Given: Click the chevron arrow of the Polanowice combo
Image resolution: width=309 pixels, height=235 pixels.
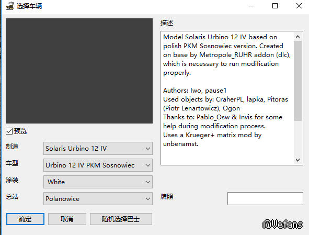Looking at the screenshot, I should click(x=148, y=199).
